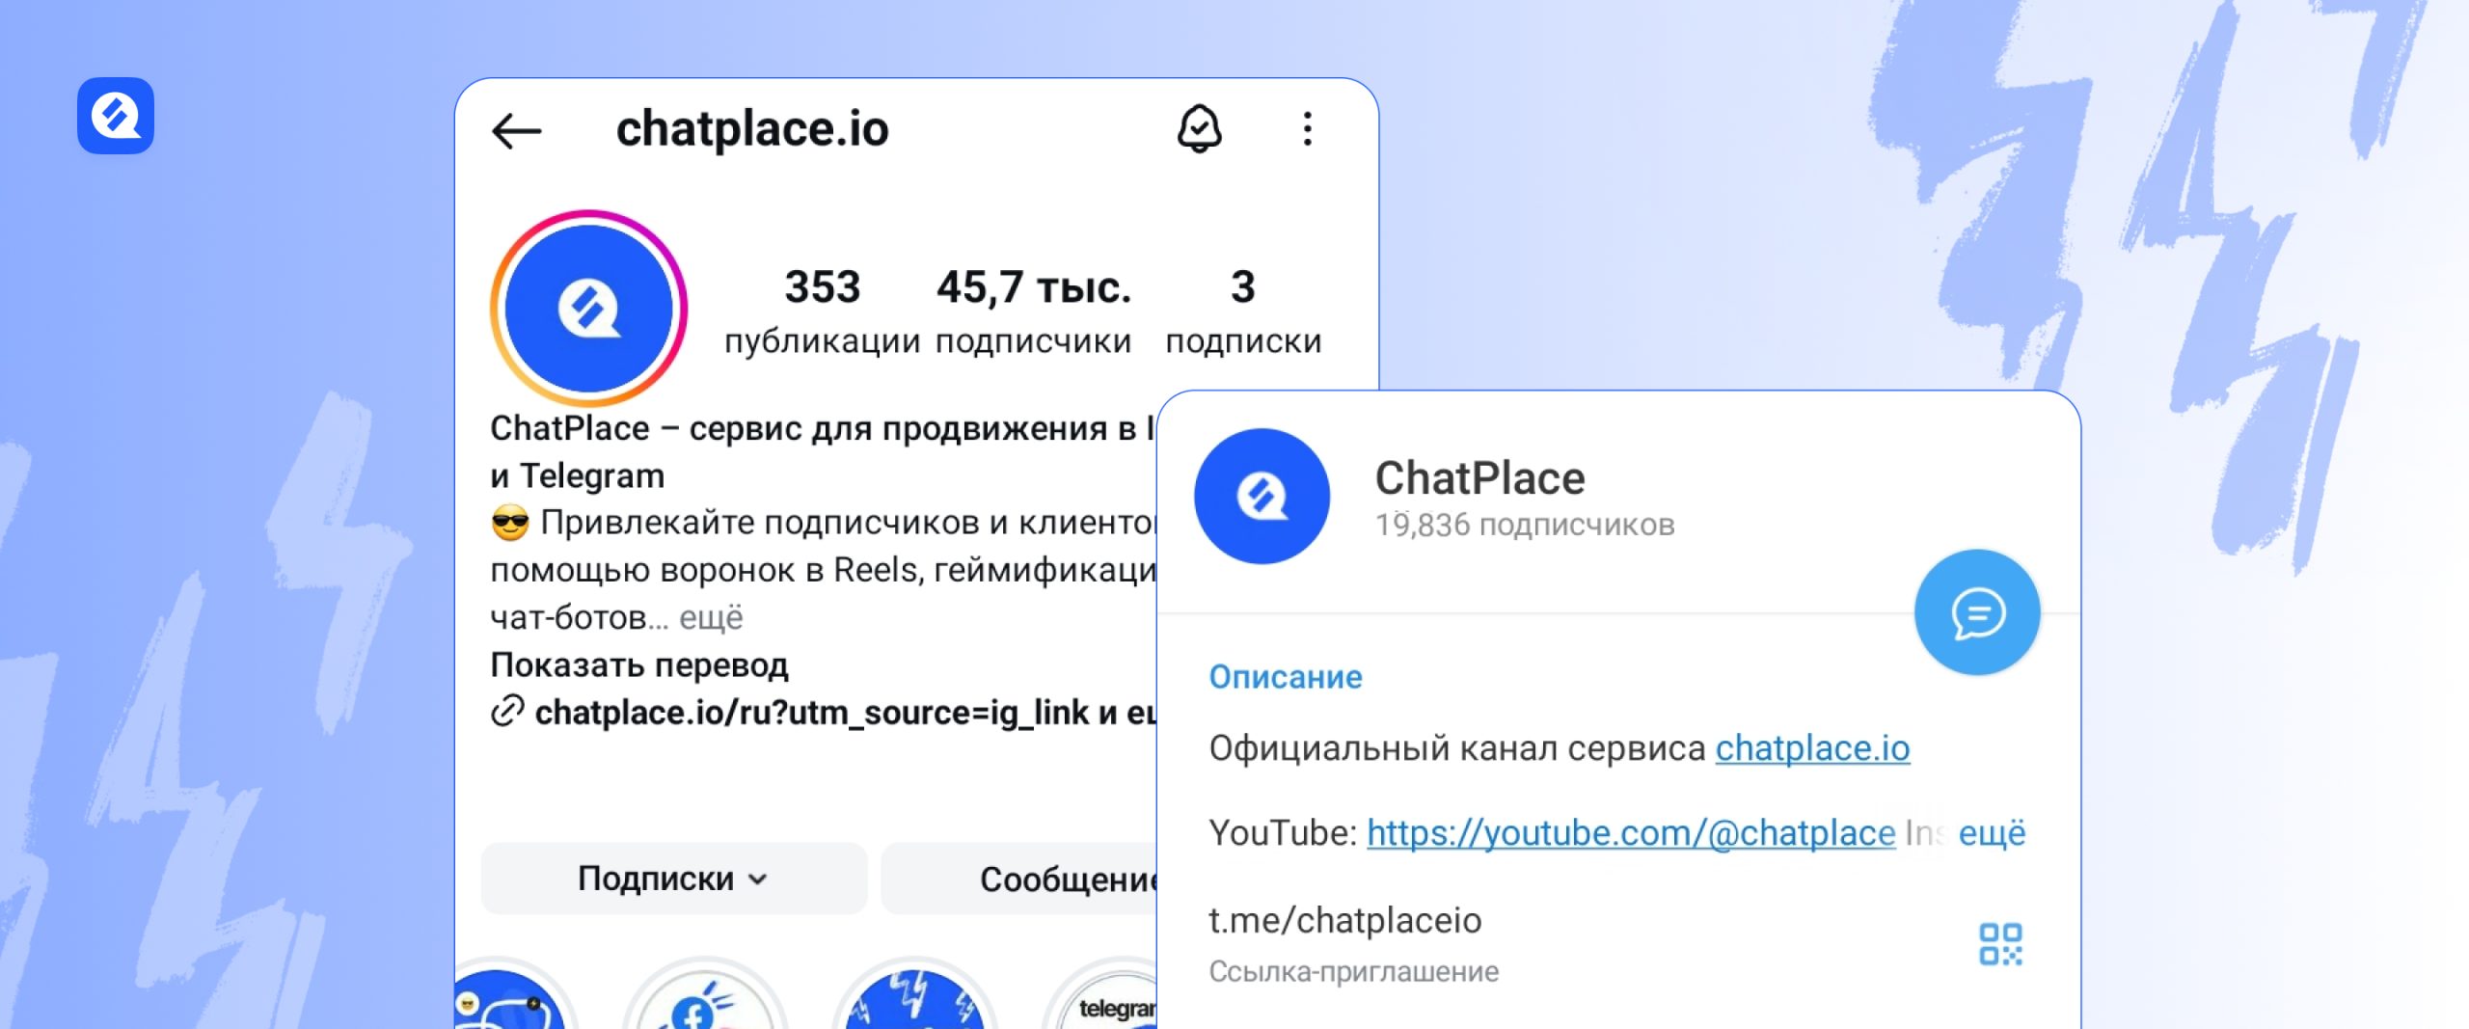Click the Сообщение button
This screenshot has width=2469, height=1029.
[1018, 879]
